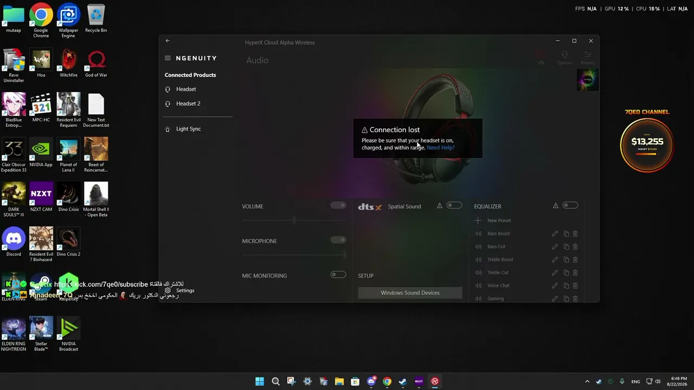Open headset Options at top right
The image size is (694, 390).
(564, 57)
